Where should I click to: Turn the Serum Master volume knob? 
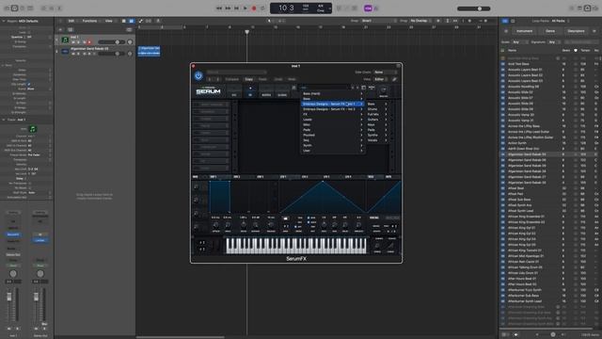[383, 90]
